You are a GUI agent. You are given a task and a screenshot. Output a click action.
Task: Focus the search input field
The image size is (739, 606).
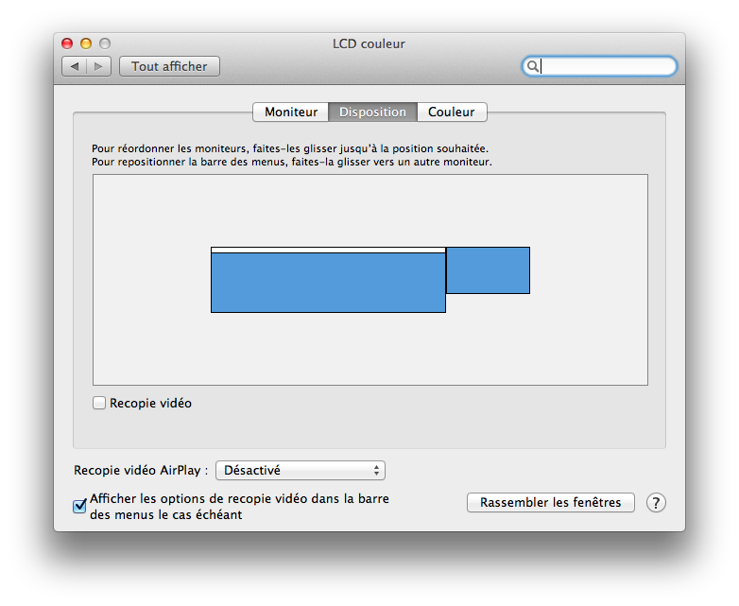607,66
